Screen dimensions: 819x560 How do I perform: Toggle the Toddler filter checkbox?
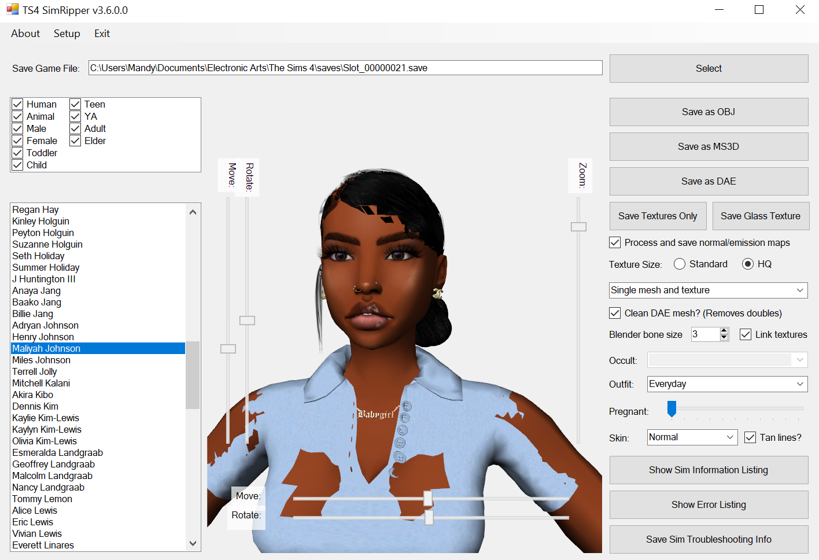[x=17, y=153]
